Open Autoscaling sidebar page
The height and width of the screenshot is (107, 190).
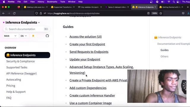pyautogui.click(x=14, y=80)
